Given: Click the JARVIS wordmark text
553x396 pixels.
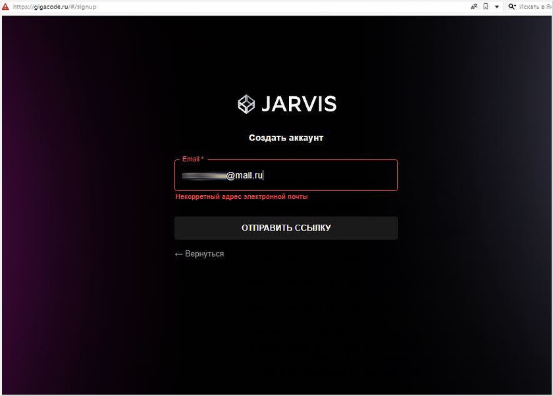Looking at the screenshot, I should coord(299,104).
